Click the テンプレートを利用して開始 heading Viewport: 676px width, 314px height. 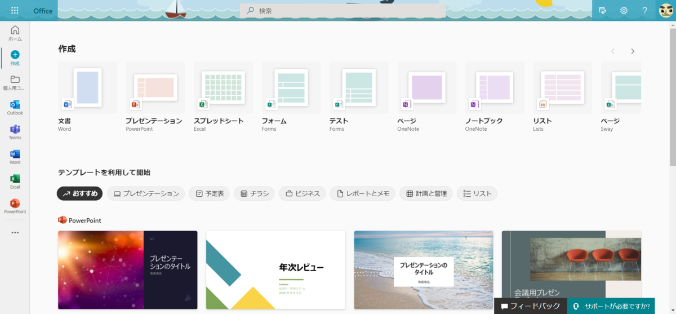(104, 173)
